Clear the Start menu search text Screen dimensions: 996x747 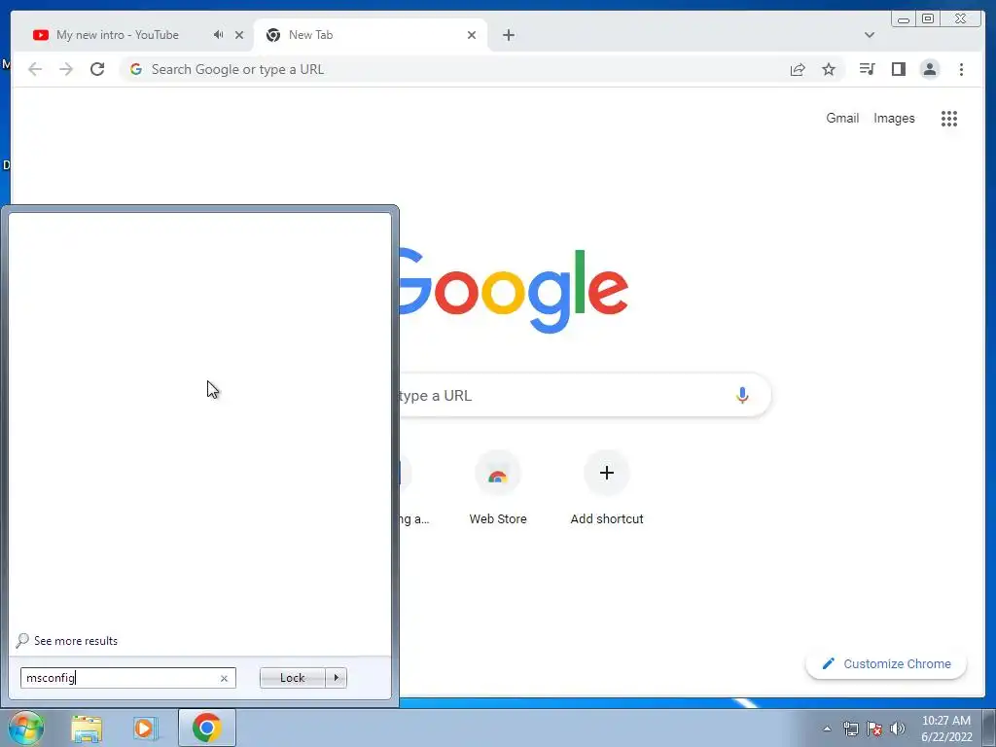224,678
